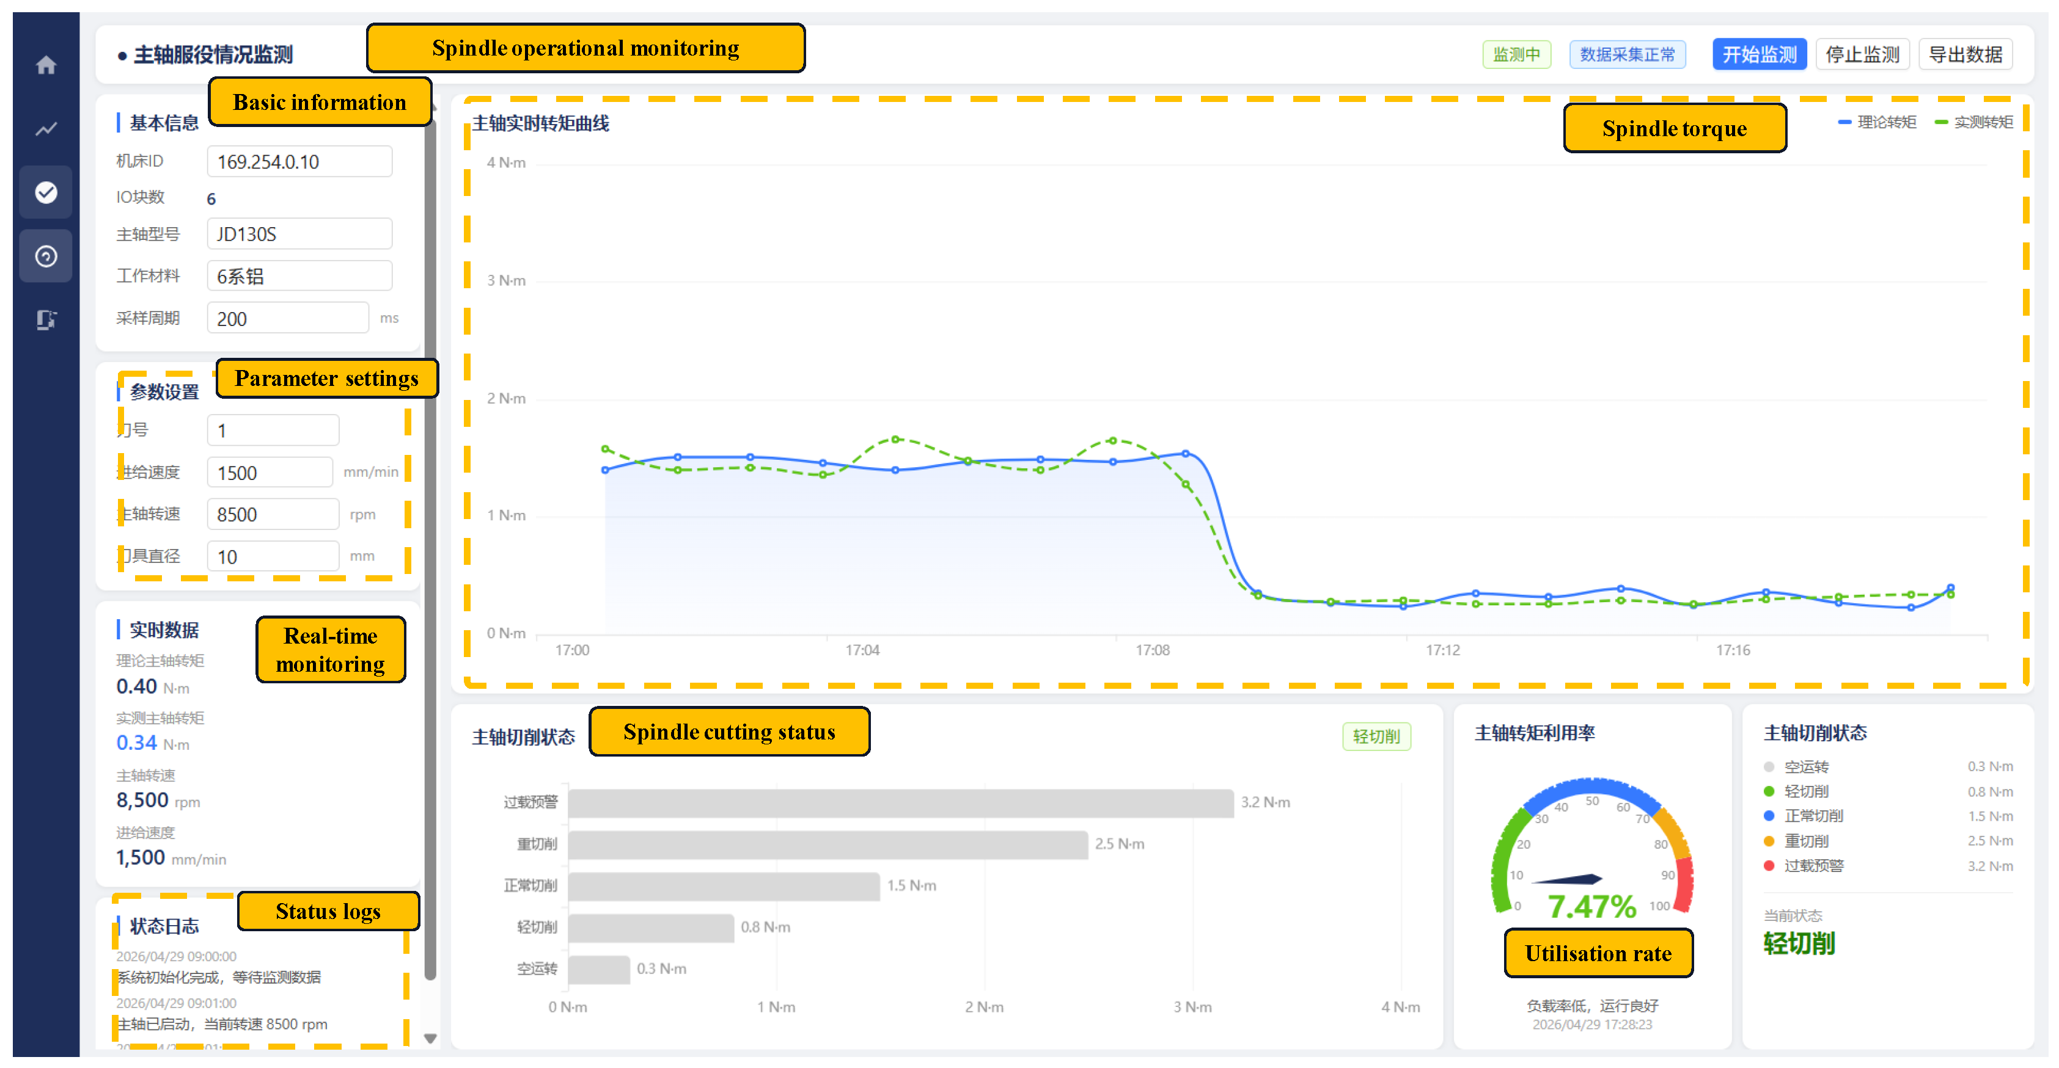Select the checkmark circle sidebar icon

point(46,192)
